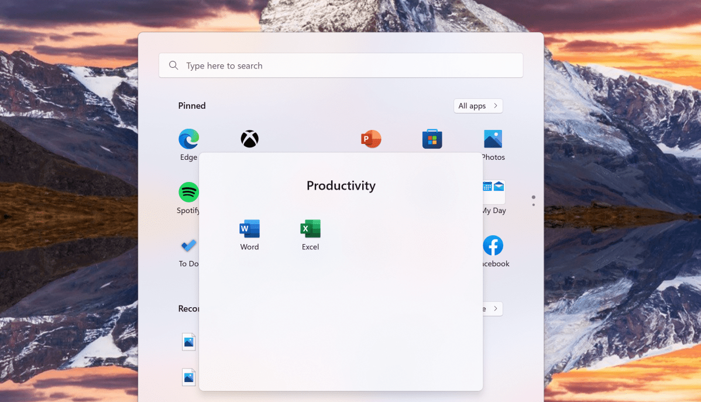Image resolution: width=701 pixels, height=402 pixels.
Task: Open PowerPoint from pinned apps
Action: point(371,139)
